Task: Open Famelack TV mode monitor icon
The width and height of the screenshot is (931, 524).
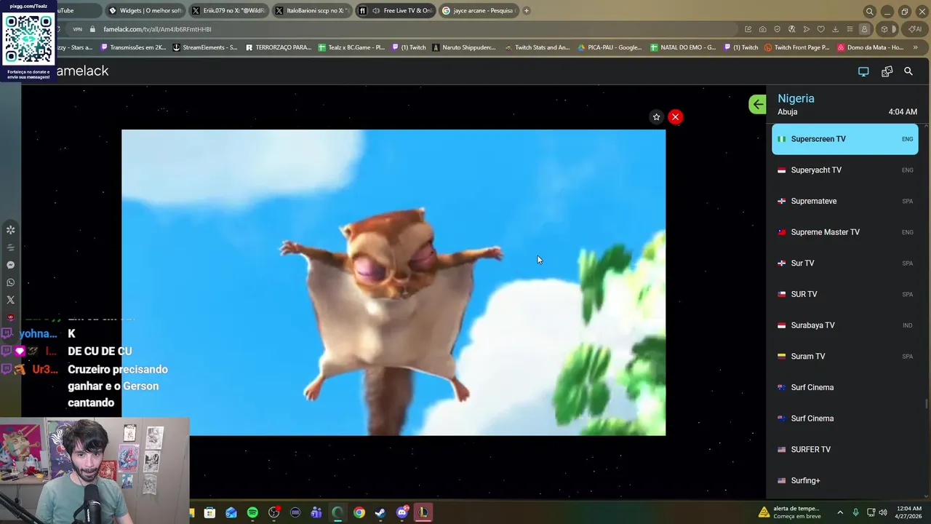Action: [863, 71]
